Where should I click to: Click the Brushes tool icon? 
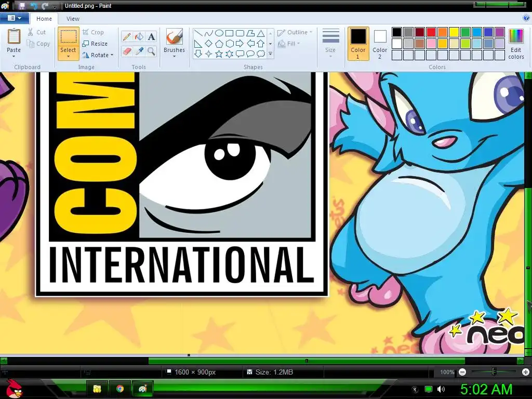pyautogui.click(x=175, y=36)
